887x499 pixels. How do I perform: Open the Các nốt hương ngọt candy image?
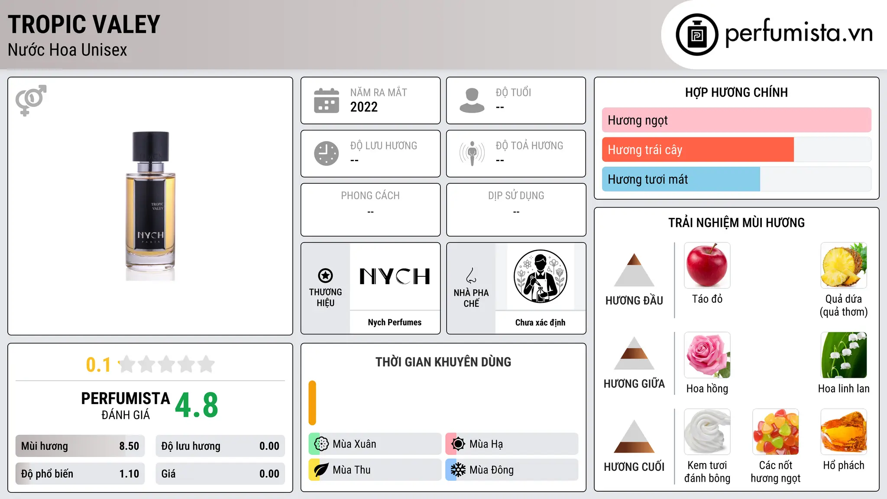pos(776,432)
